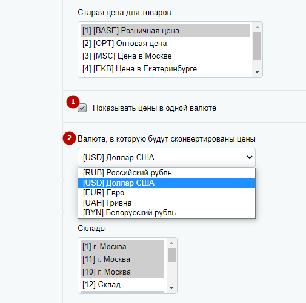Click warehouses list scroll-up arrow
306x303 pixels.
[171, 243]
